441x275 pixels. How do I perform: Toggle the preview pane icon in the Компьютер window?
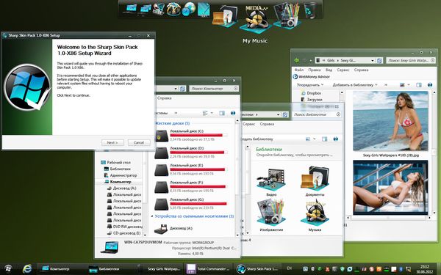(222, 113)
